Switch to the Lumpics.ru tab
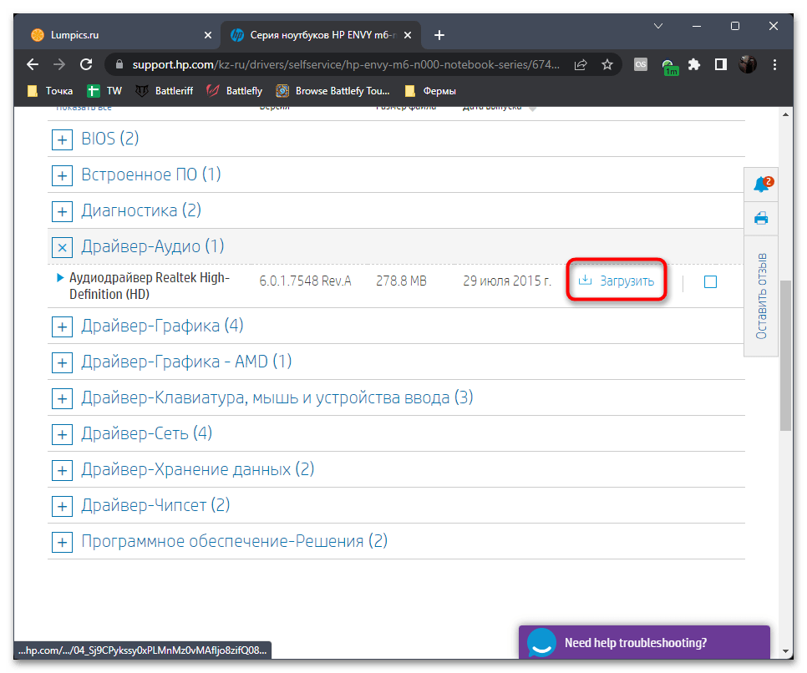This screenshot has height=673, width=807. point(119,35)
